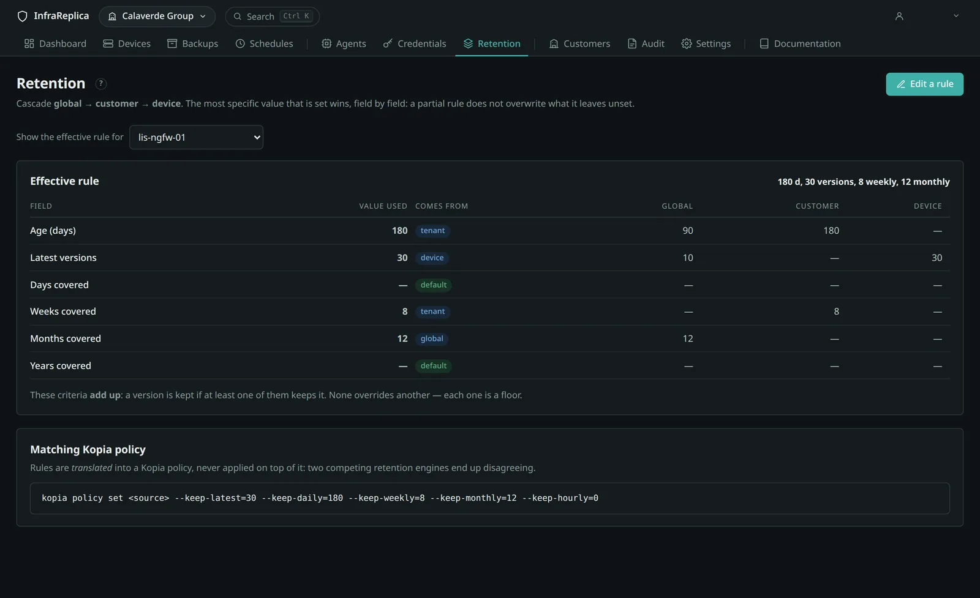Click the Ctrl K shortcut badge
Screen dimensions: 980x598
point(296,17)
